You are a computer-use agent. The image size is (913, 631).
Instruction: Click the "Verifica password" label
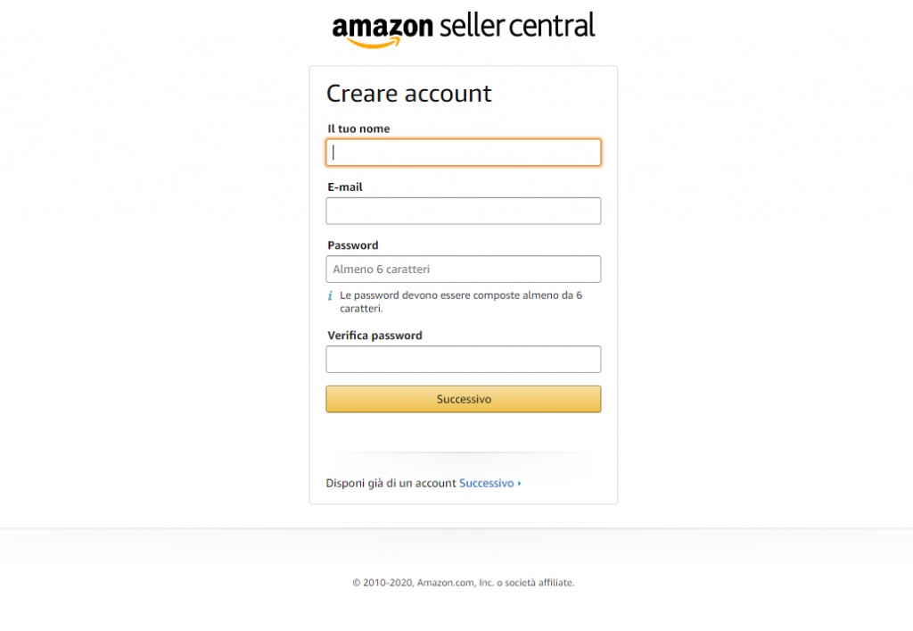[x=374, y=336]
